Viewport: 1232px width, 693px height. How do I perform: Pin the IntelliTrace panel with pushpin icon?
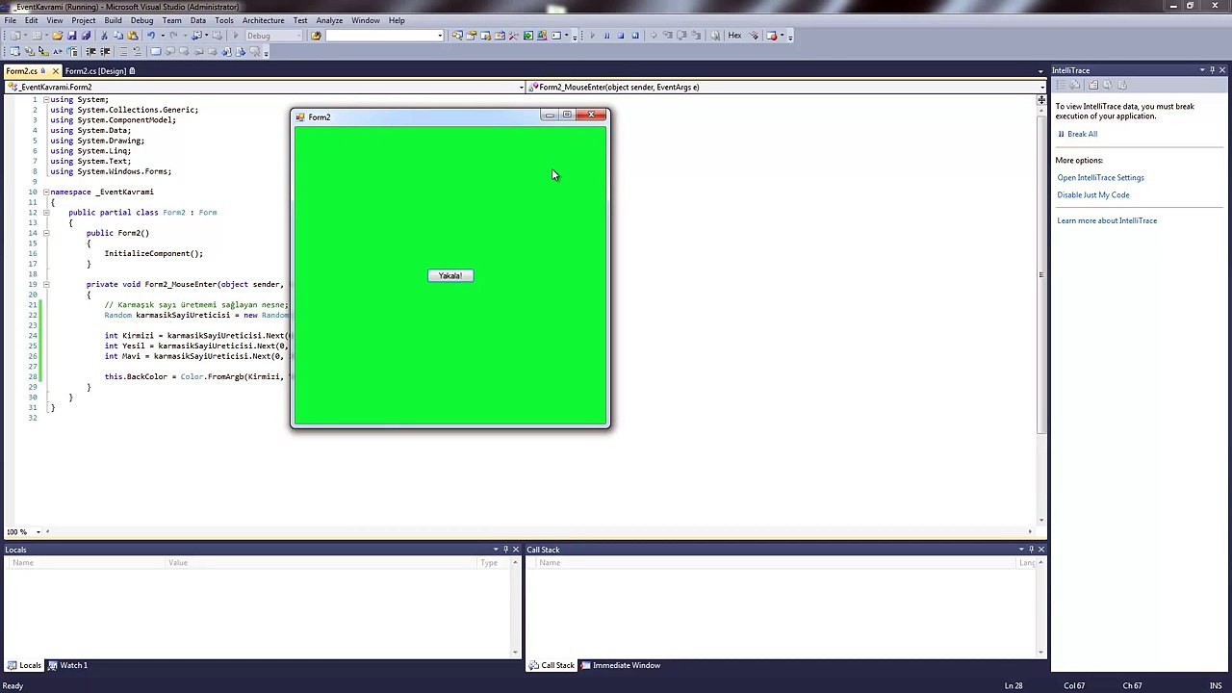click(1213, 70)
